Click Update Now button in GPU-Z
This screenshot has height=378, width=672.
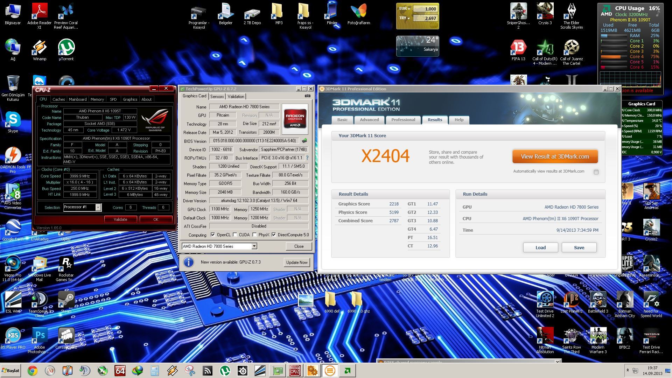297,262
